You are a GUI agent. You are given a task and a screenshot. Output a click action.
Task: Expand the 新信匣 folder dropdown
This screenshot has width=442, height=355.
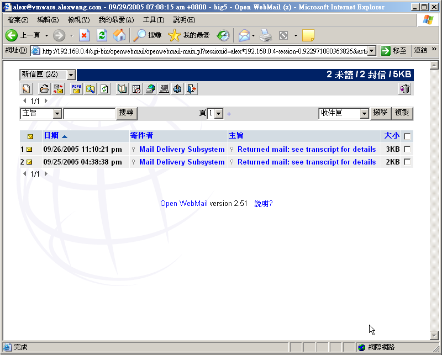coord(71,75)
